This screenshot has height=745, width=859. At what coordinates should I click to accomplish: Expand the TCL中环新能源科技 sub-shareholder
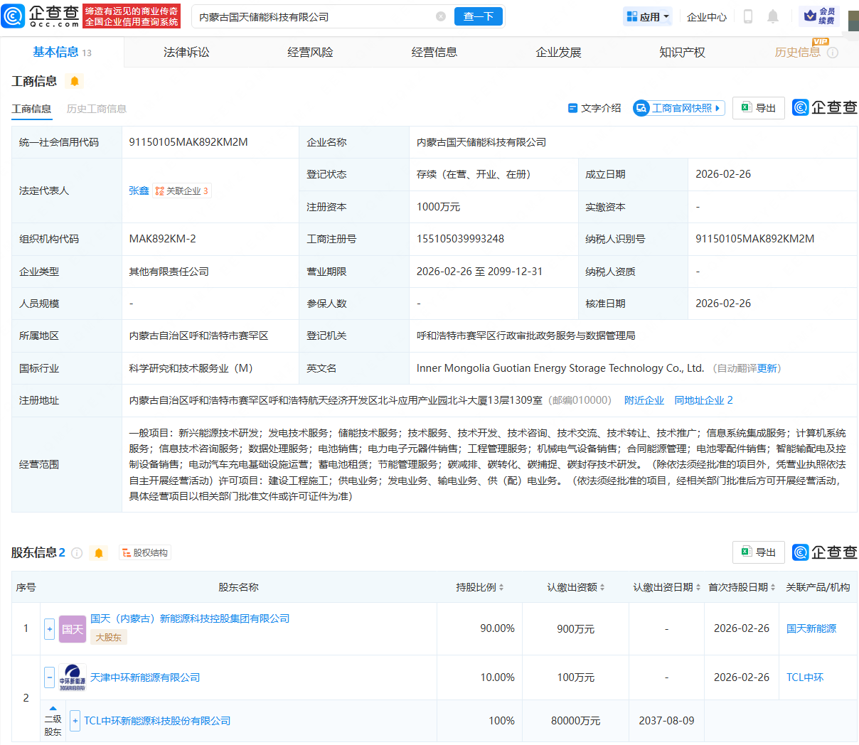(x=75, y=721)
